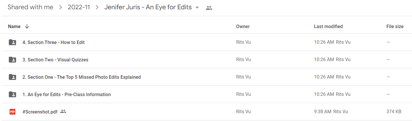This screenshot has width=412, height=121.
Task: Click the File size column header
Action: pos(395,26)
